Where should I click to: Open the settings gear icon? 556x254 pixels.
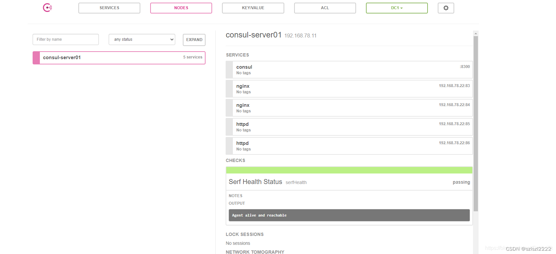click(446, 8)
